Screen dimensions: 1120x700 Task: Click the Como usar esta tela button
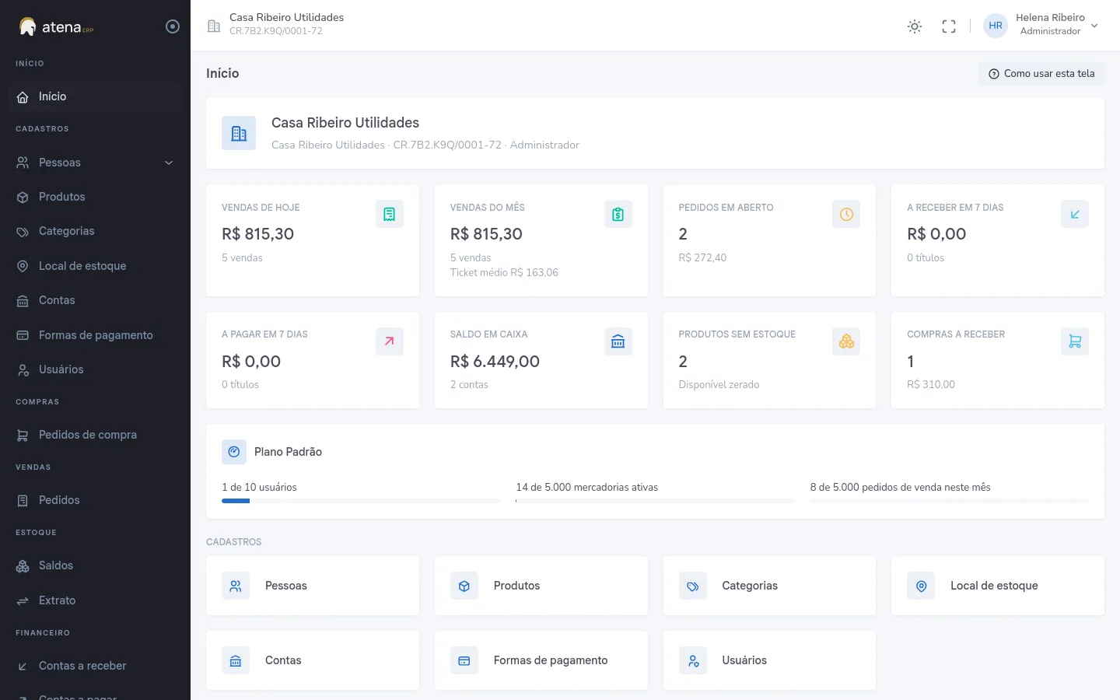point(1041,74)
